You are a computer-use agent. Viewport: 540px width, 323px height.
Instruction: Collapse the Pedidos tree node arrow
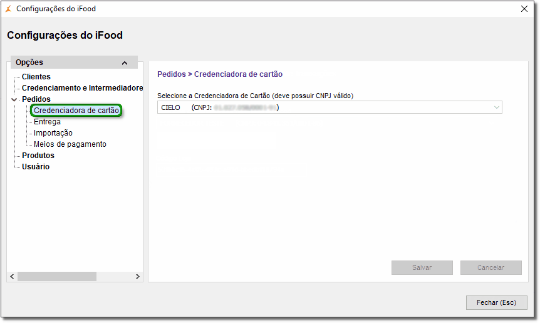[14, 99]
